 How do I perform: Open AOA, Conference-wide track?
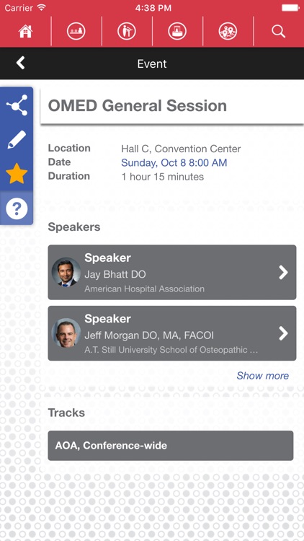tap(171, 446)
